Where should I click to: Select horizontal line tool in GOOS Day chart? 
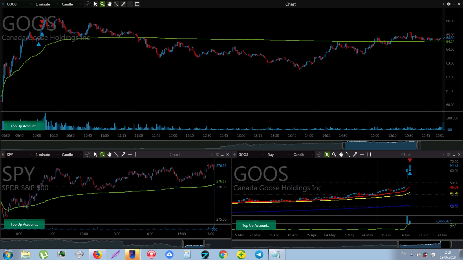[362, 154]
